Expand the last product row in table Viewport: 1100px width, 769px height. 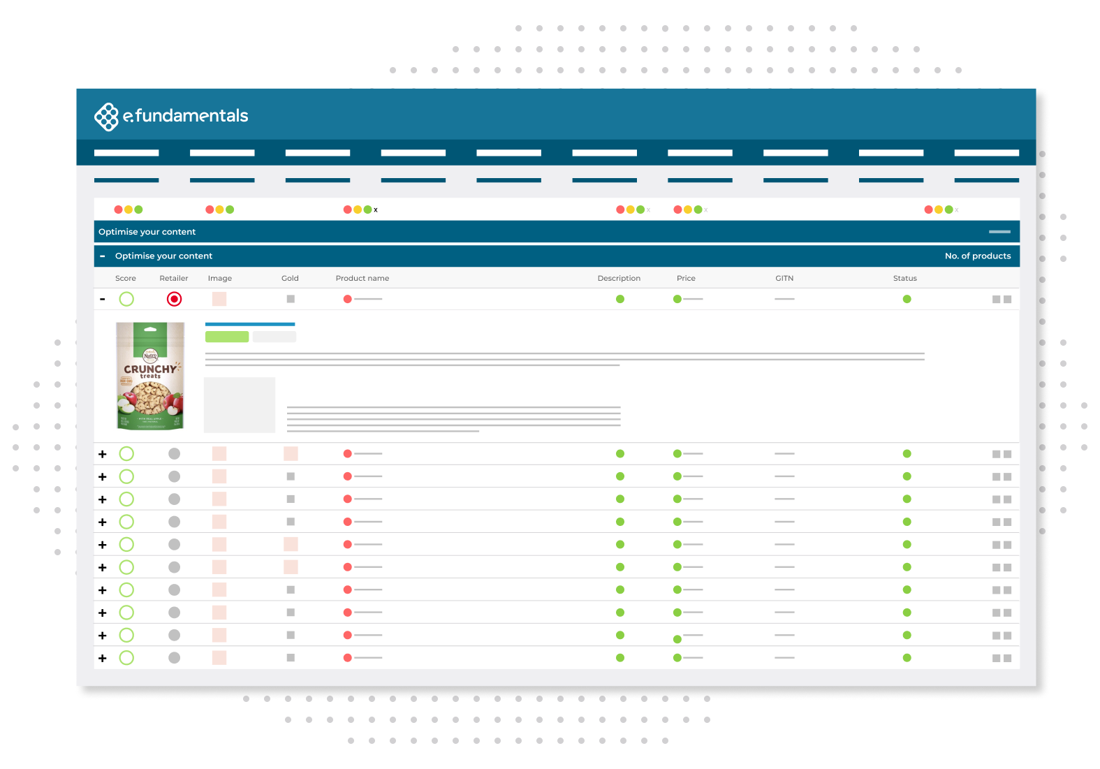point(103,658)
